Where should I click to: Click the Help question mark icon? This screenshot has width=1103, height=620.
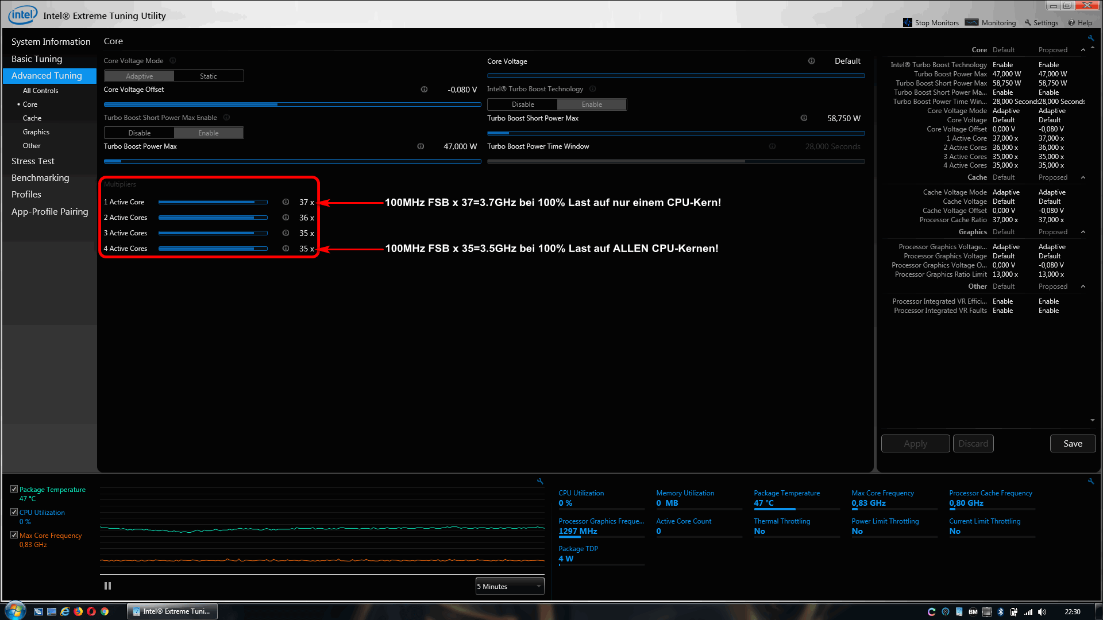(1071, 22)
